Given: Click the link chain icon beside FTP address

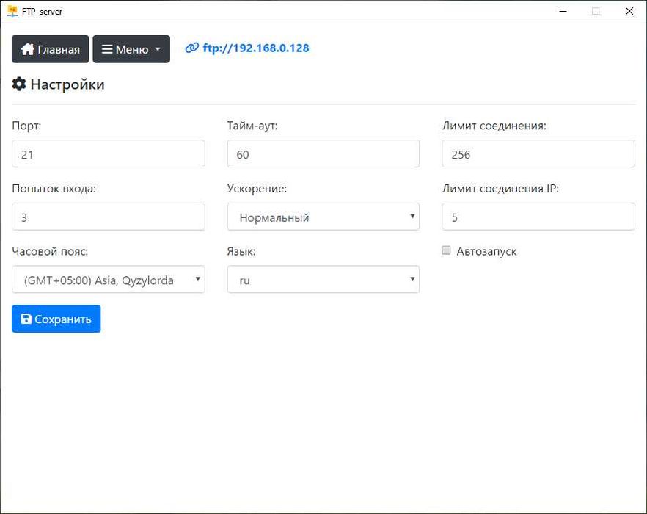Looking at the screenshot, I should pyautogui.click(x=192, y=48).
